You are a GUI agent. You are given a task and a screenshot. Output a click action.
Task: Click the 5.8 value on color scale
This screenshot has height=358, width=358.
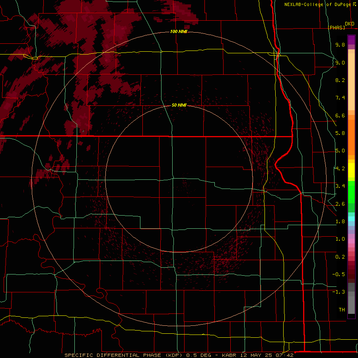click(x=340, y=133)
